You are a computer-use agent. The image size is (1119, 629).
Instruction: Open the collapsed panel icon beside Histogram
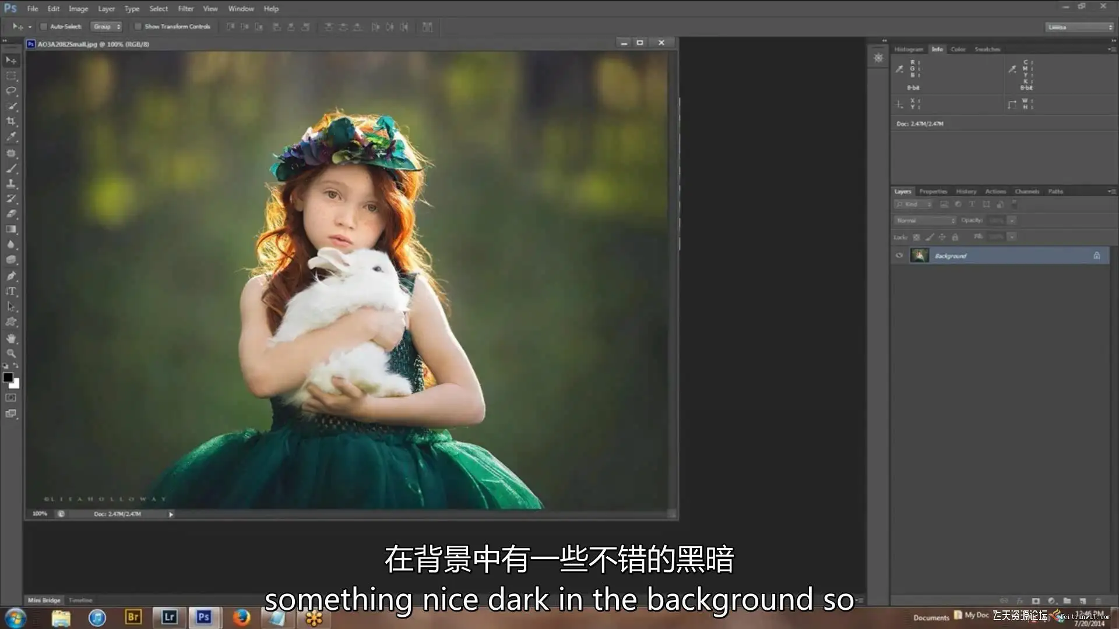[878, 58]
